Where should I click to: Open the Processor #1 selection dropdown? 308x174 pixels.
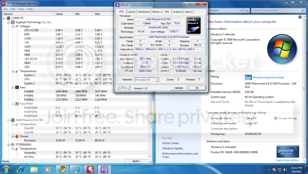pos(157,80)
